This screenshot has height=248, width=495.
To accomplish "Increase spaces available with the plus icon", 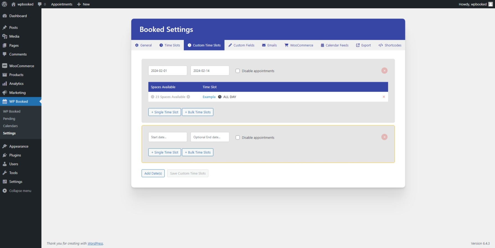I will point(188,97).
